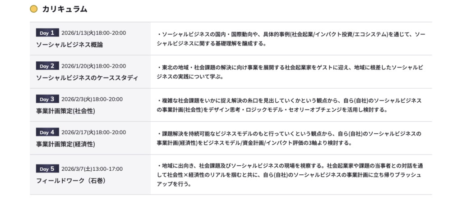Click the Day 1 description about 国内・国際動向

pyautogui.click(x=291, y=39)
